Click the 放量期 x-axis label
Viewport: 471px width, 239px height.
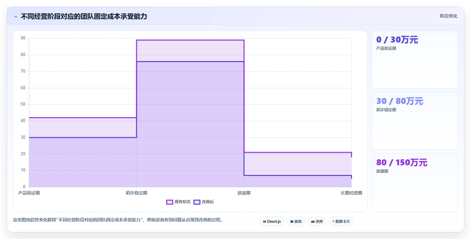click(x=244, y=193)
